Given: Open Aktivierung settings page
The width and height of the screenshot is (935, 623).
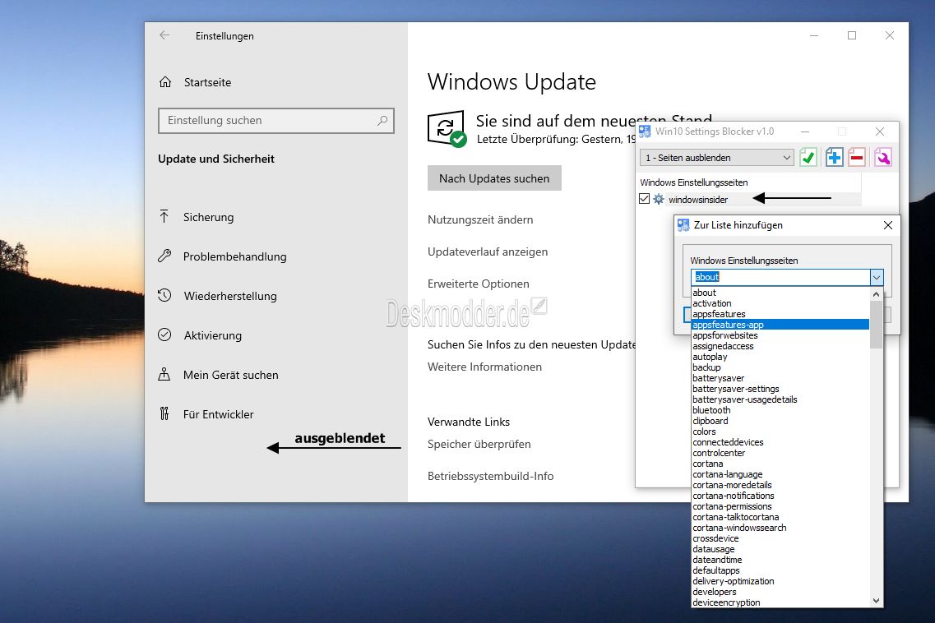Looking at the screenshot, I should click(212, 335).
